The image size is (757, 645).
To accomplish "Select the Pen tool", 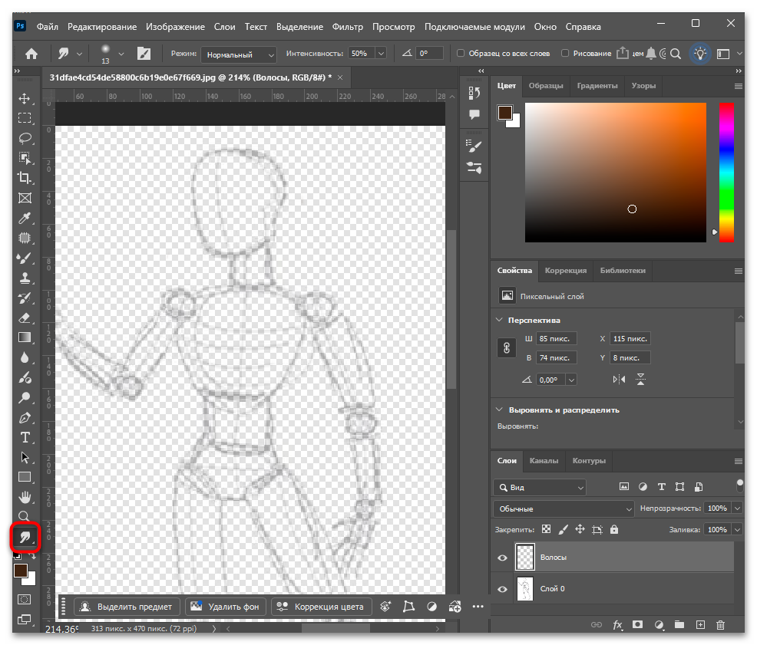I will (25, 418).
